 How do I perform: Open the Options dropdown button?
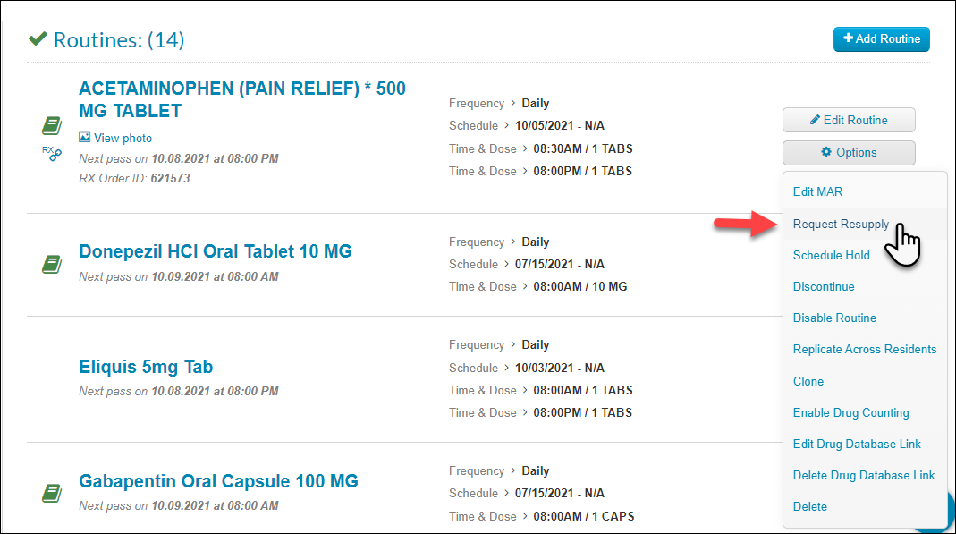[849, 152]
